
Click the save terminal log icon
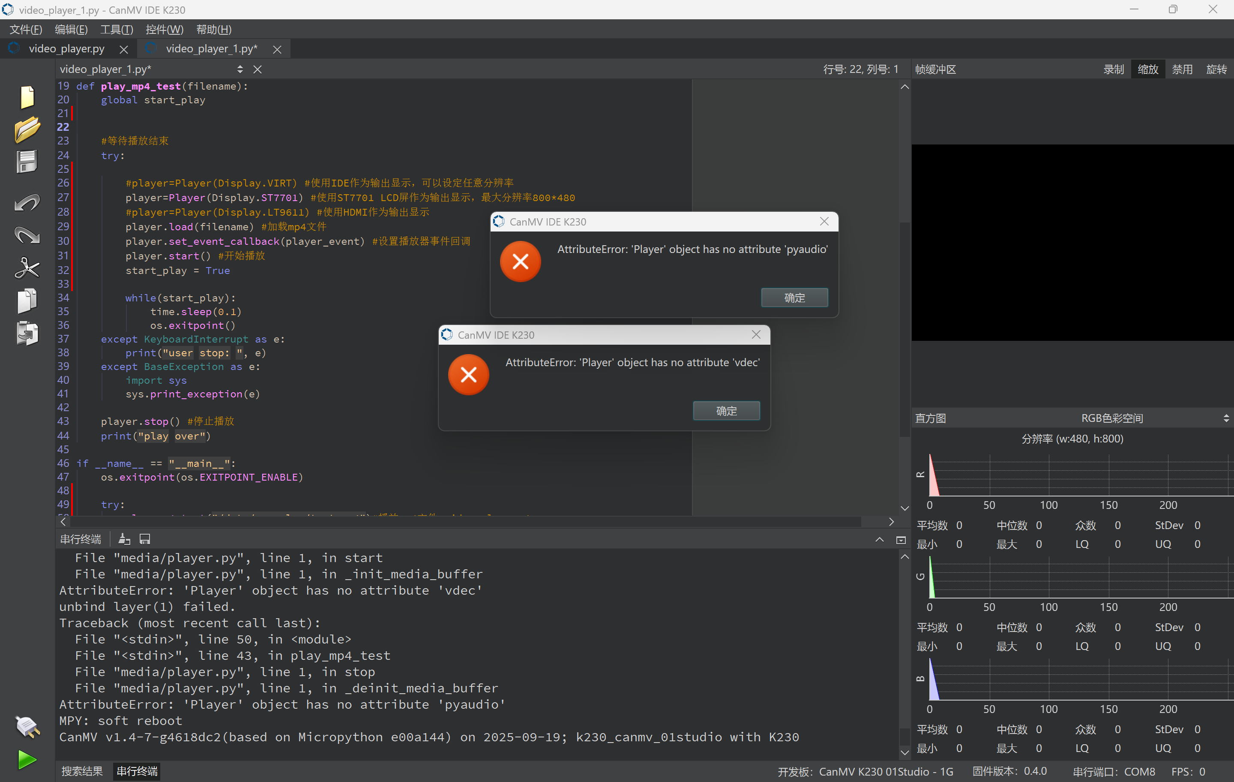(145, 539)
